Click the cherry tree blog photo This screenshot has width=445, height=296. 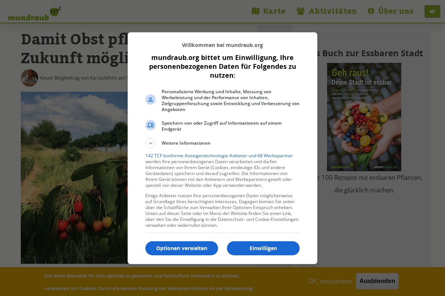pos(74,178)
